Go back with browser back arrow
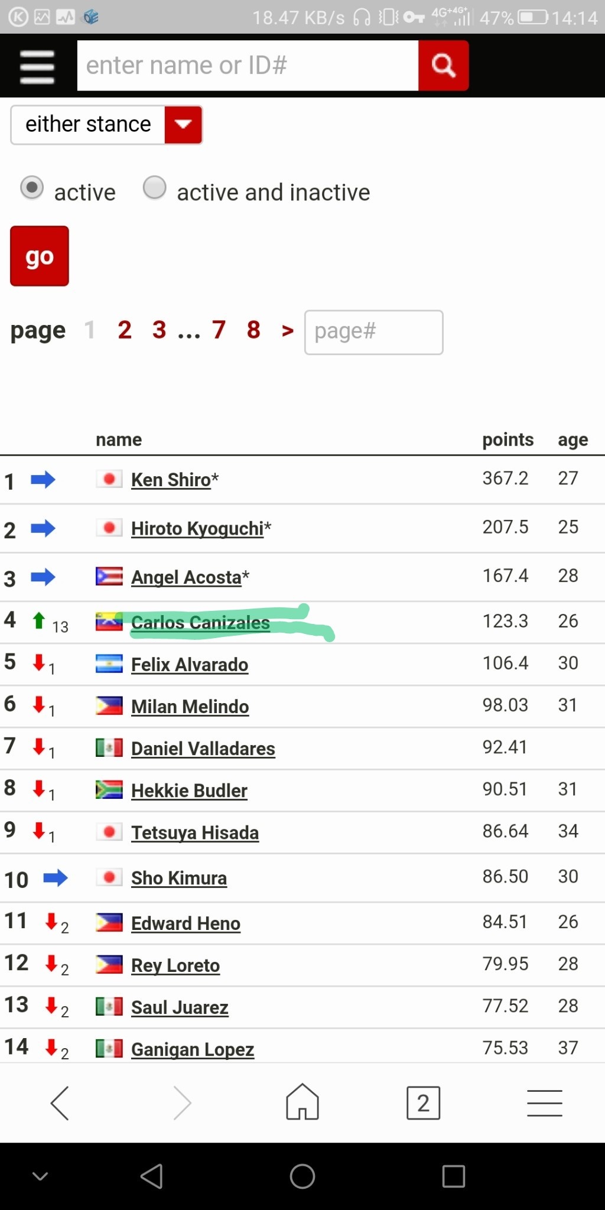605x1210 pixels. pos(60,1102)
